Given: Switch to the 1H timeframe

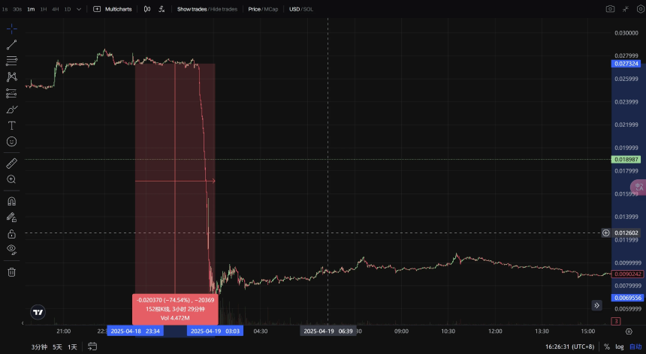Looking at the screenshot, I should tap(43, 9).
